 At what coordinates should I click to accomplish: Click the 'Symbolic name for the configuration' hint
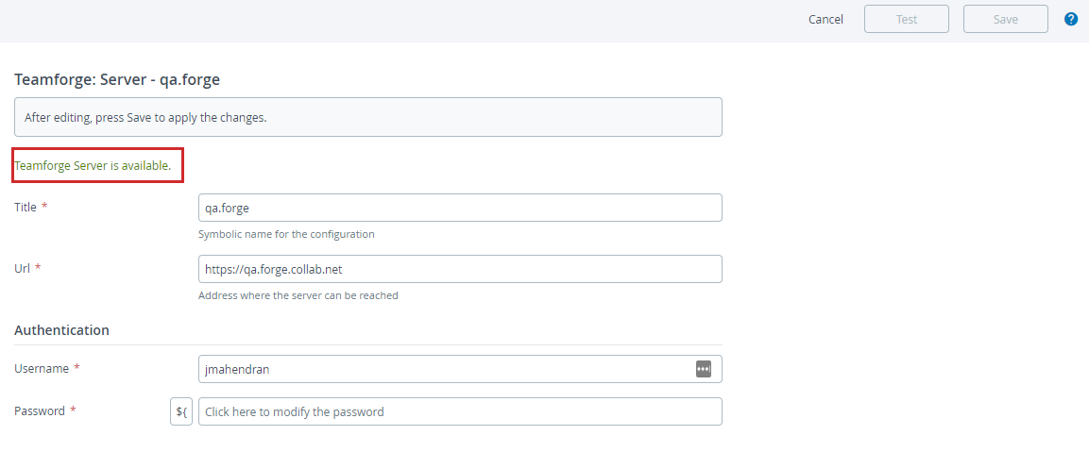(286, 234)
